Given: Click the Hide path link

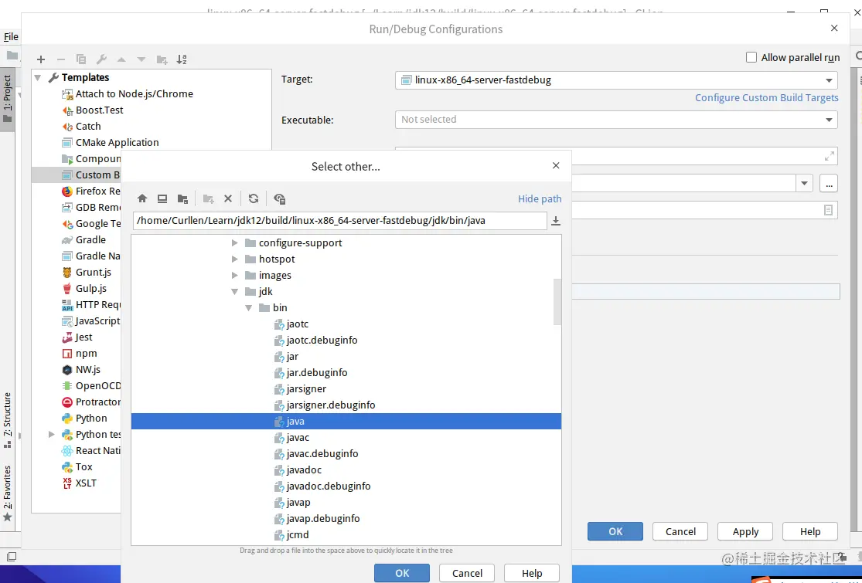Looking at the screenshot, I should pos(540,198).
